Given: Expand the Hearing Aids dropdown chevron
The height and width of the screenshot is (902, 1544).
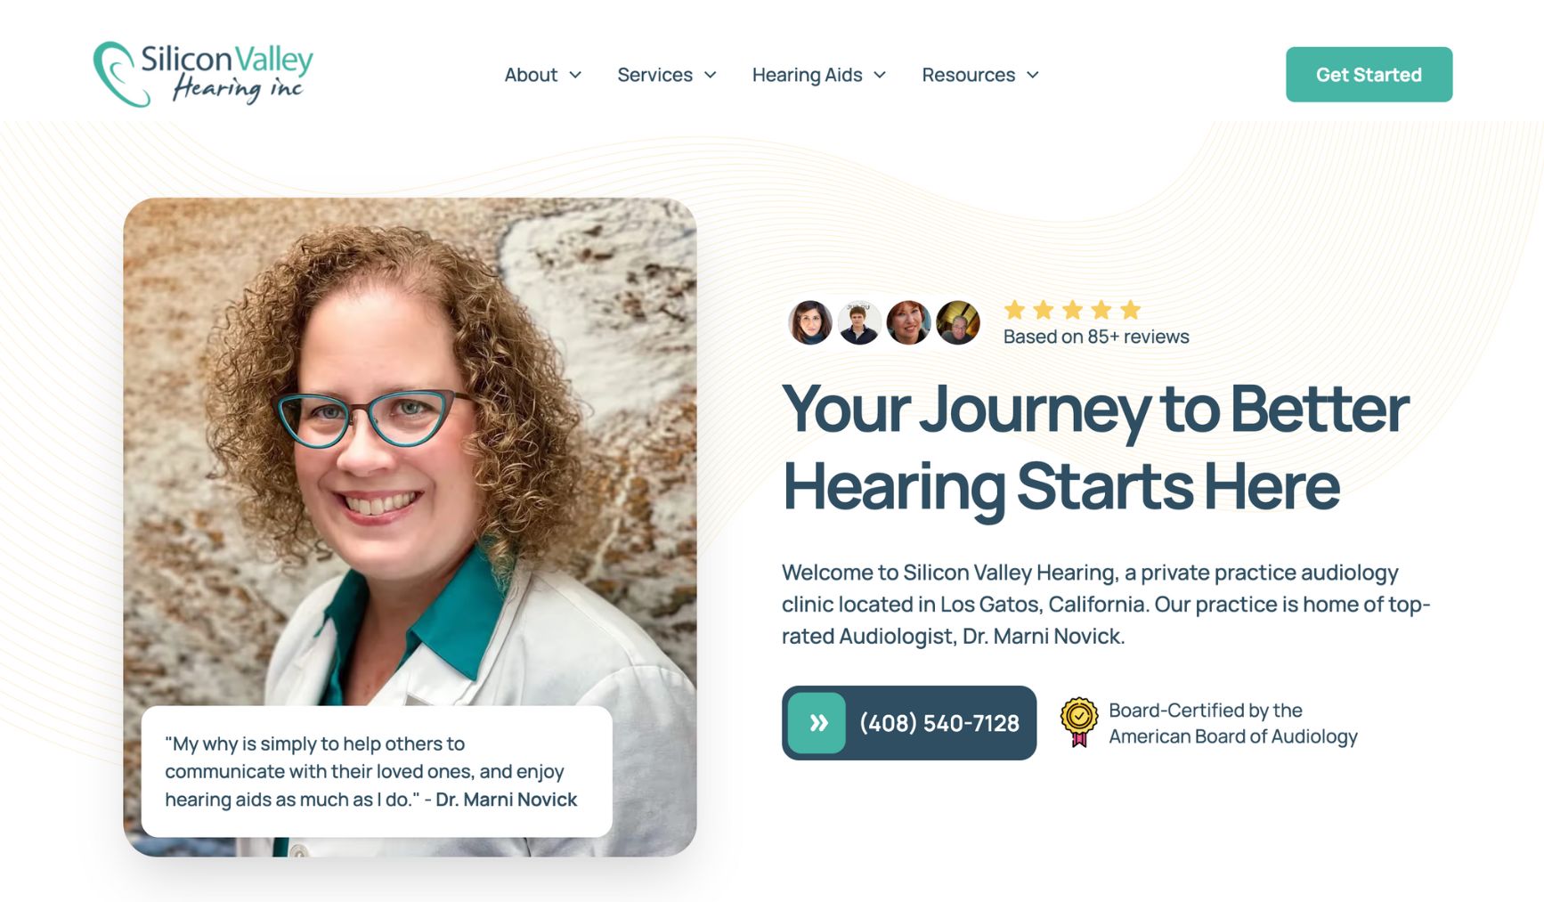Looking at the screenshot, I should [x=880, y=75].
